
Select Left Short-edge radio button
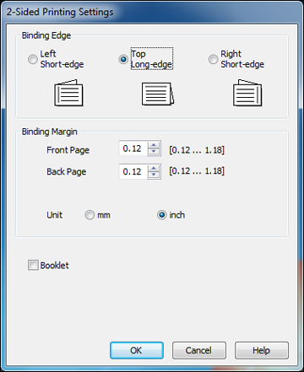tap(33, 59)
